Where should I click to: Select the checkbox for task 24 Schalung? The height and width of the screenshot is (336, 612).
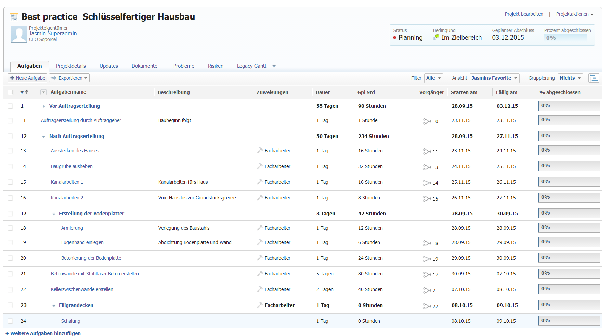[x=10, y=321]
